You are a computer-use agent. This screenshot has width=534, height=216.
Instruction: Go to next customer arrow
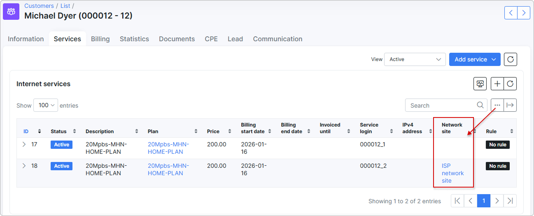pos(524,13)
